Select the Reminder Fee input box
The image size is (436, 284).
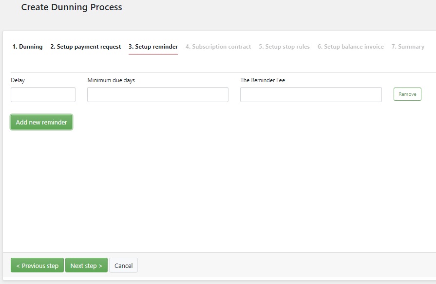click(311, 95)
